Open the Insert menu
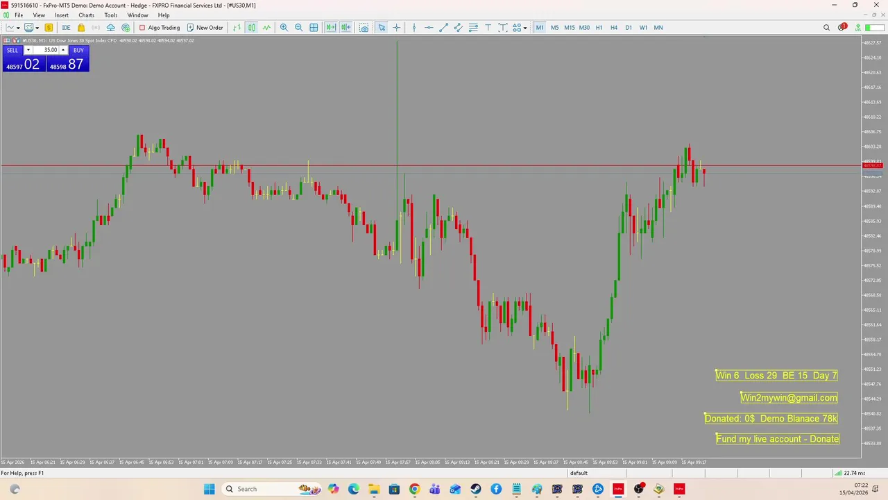This screenshot has height=500, width=888. (x=62, y=15)
